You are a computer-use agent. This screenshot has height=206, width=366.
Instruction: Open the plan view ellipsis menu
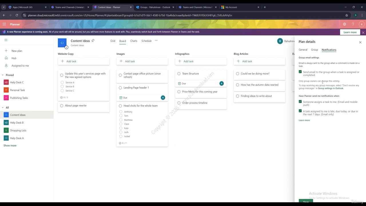coord(156,41)
